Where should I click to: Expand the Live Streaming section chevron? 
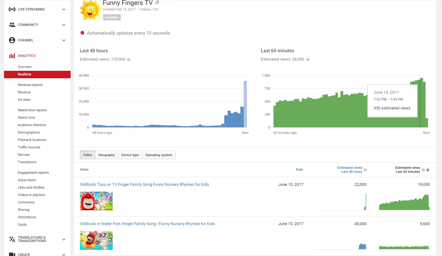click(x=64, y=9)
